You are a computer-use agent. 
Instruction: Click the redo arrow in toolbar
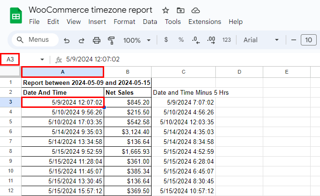click(82, 40)
